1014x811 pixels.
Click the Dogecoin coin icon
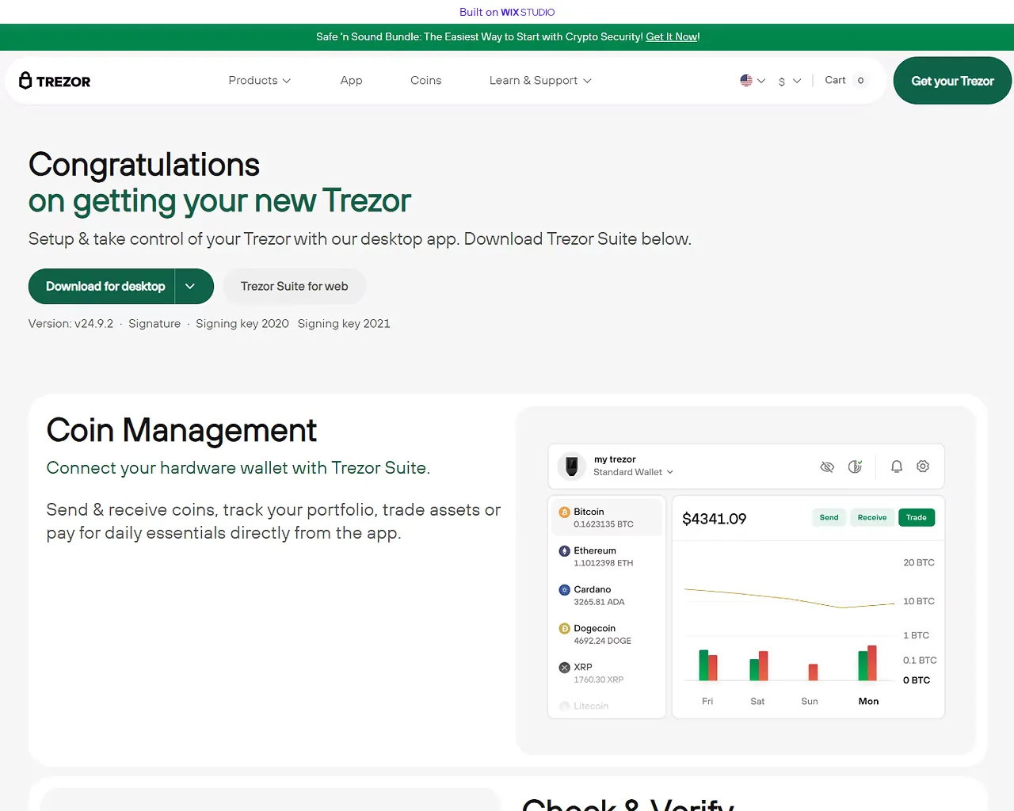(565, 629)
